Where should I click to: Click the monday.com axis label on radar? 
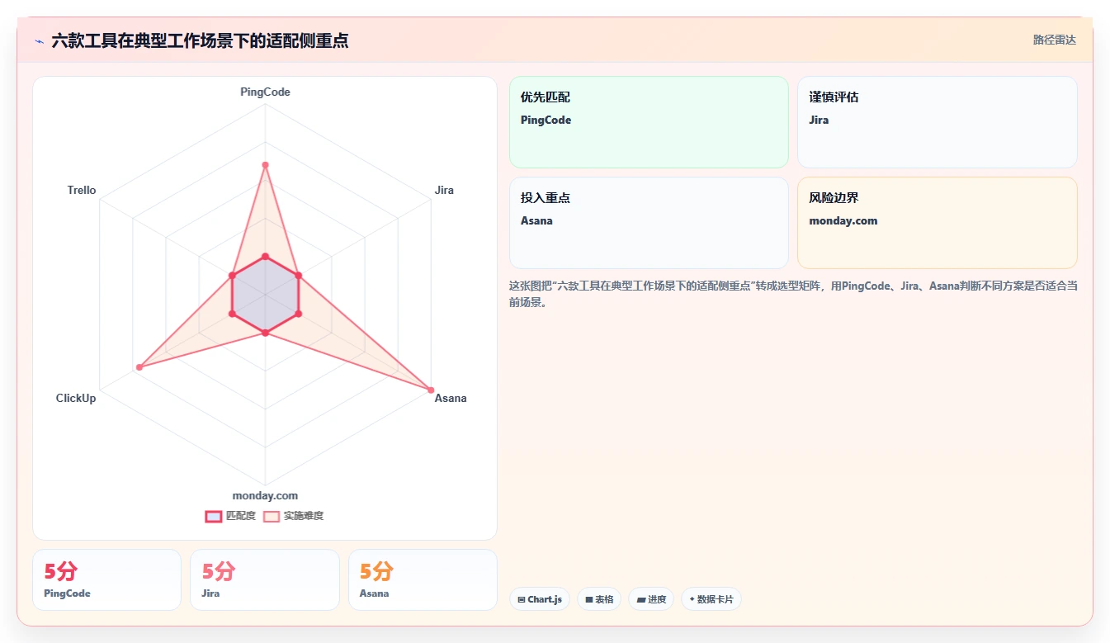(265, 495)
